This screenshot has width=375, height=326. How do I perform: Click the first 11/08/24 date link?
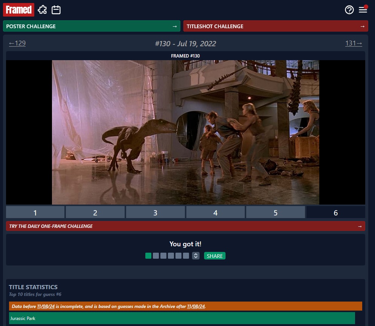tap(46, 306)
